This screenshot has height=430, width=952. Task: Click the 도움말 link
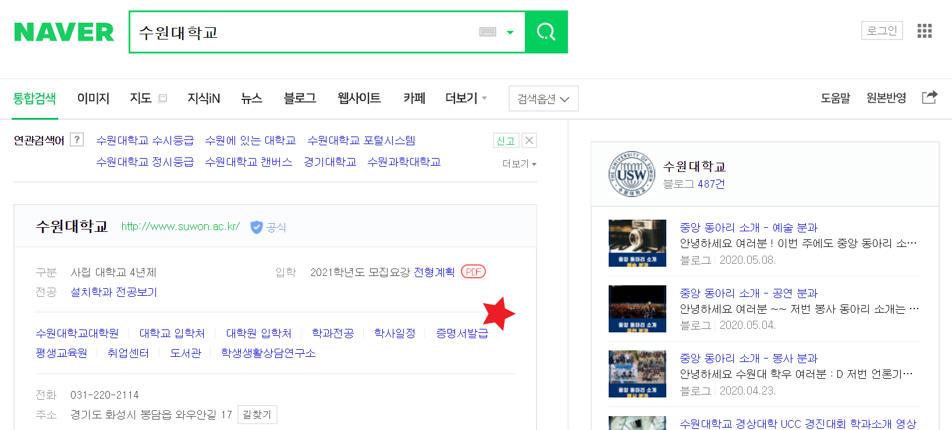836,98
